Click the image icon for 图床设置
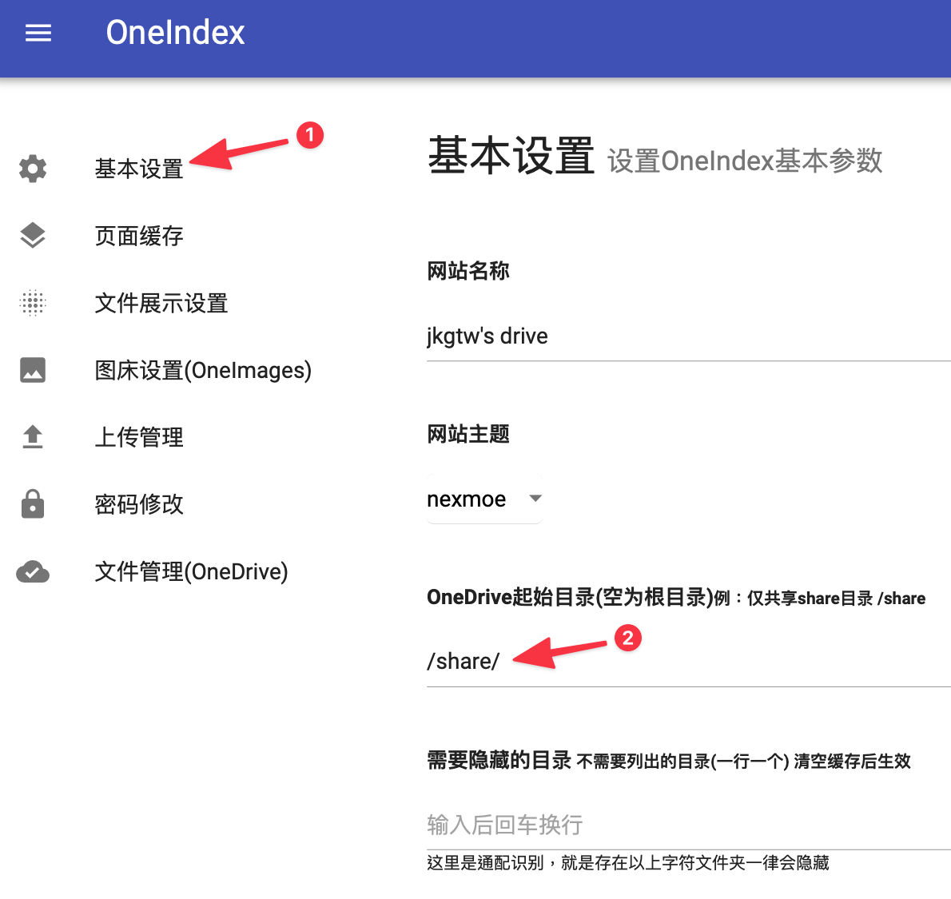951x899 pixels. point(33,370)
